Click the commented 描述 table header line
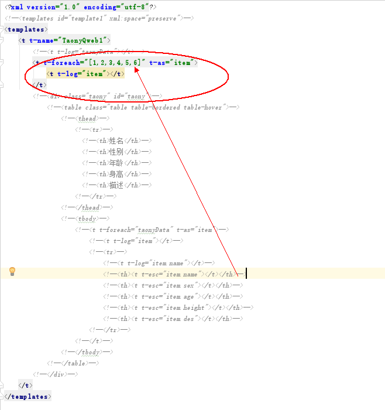Image resolution: width=385 pixels, height=410 pixels. pyautogui.click(x=117, y=185)
